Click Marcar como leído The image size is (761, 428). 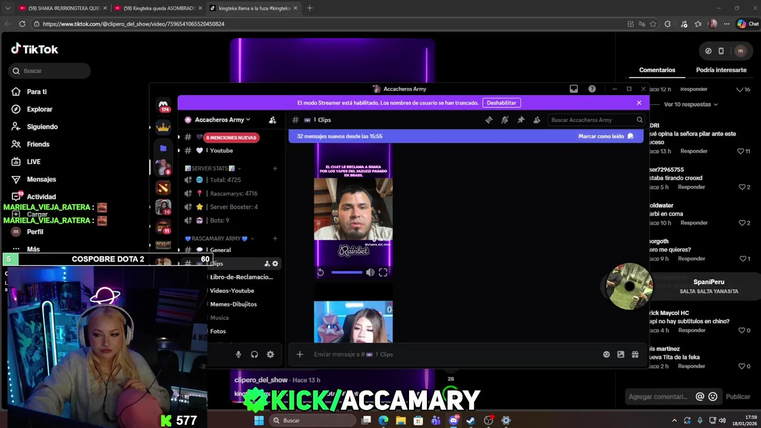coord(606,136)
